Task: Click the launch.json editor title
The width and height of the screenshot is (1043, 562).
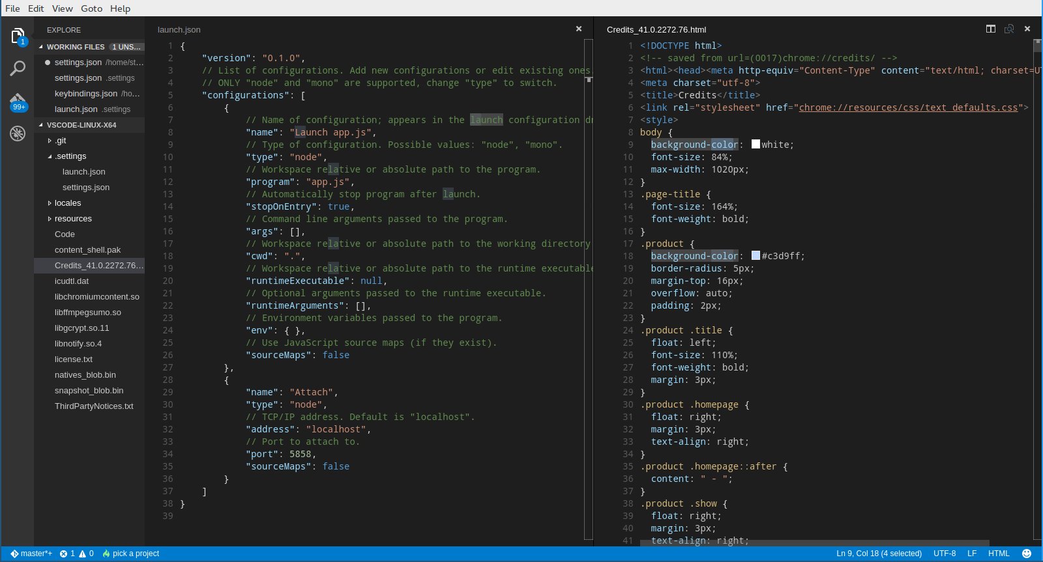Action: tap(179, 29)
